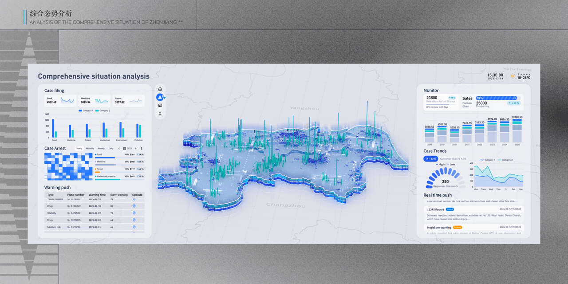Open the Food 4502.48 card
The width and height of the screenshot is (568, 284).
(61, 101)
